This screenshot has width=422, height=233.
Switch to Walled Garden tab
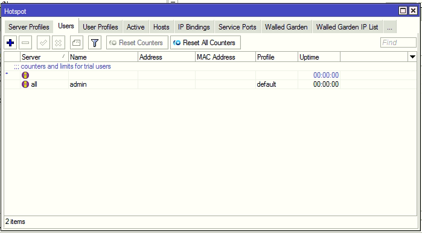[286, 27]
